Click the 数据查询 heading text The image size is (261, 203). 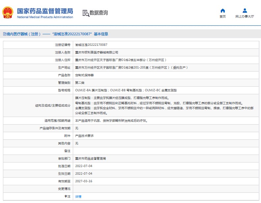click(x=99, y=13)
